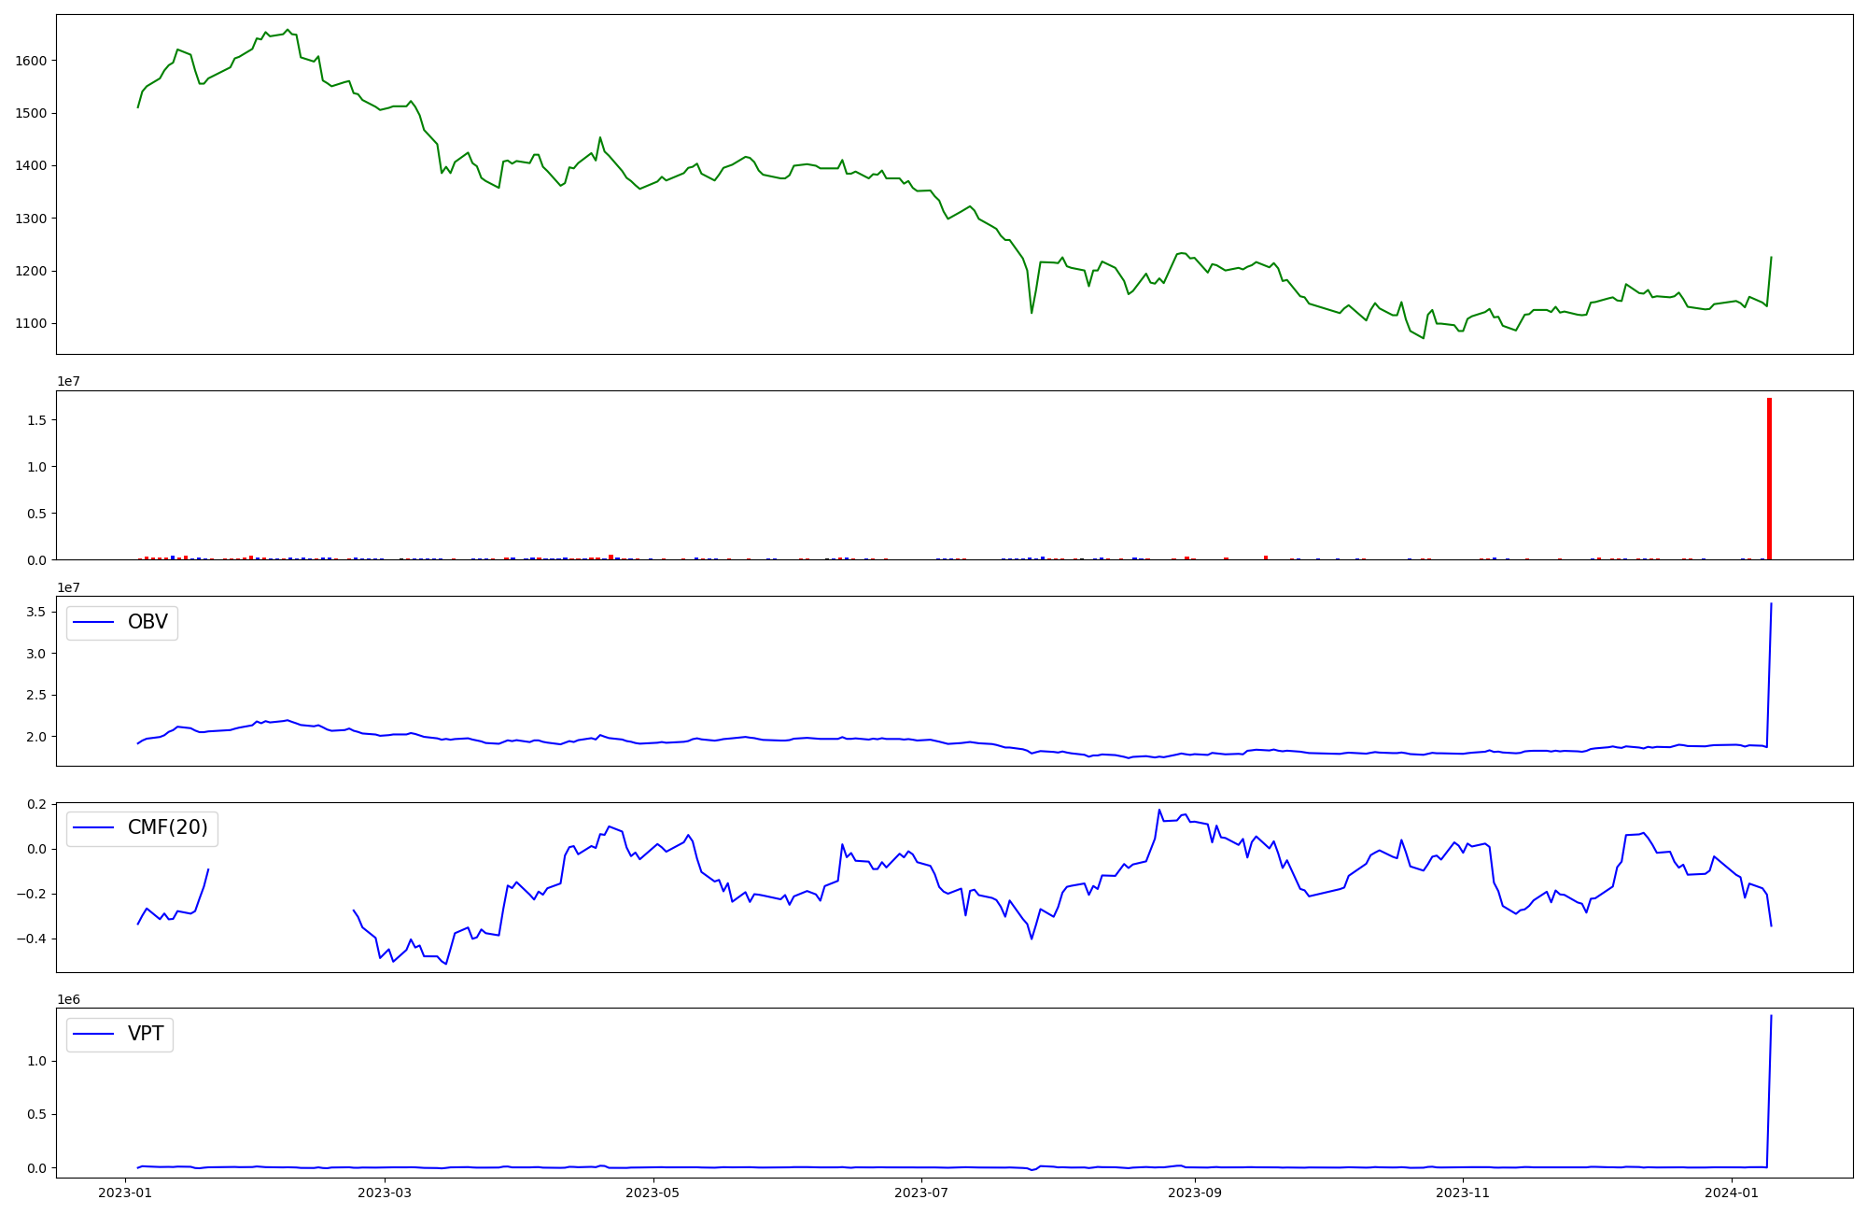Screen dimensions: 1867x1214
Task: Click the OBV legend box
Action: coord(121,623)
